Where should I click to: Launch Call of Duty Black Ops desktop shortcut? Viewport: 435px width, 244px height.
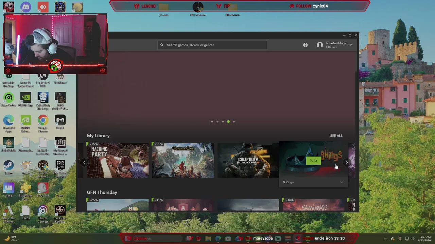43,101
